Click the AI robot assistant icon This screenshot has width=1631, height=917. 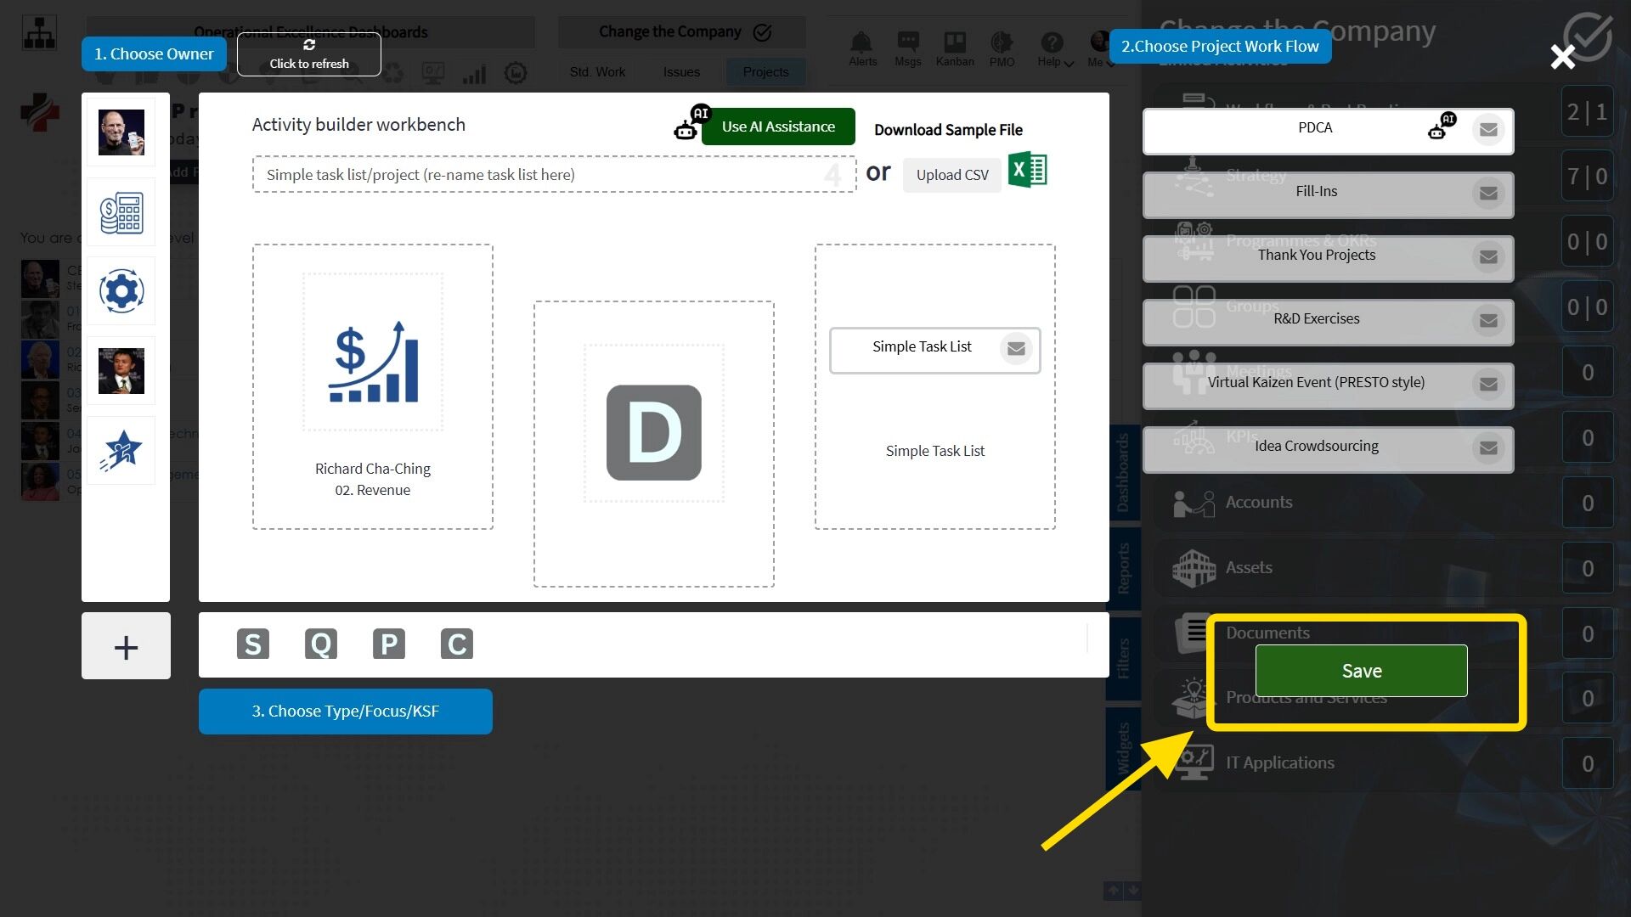click(x=686, y=127)
